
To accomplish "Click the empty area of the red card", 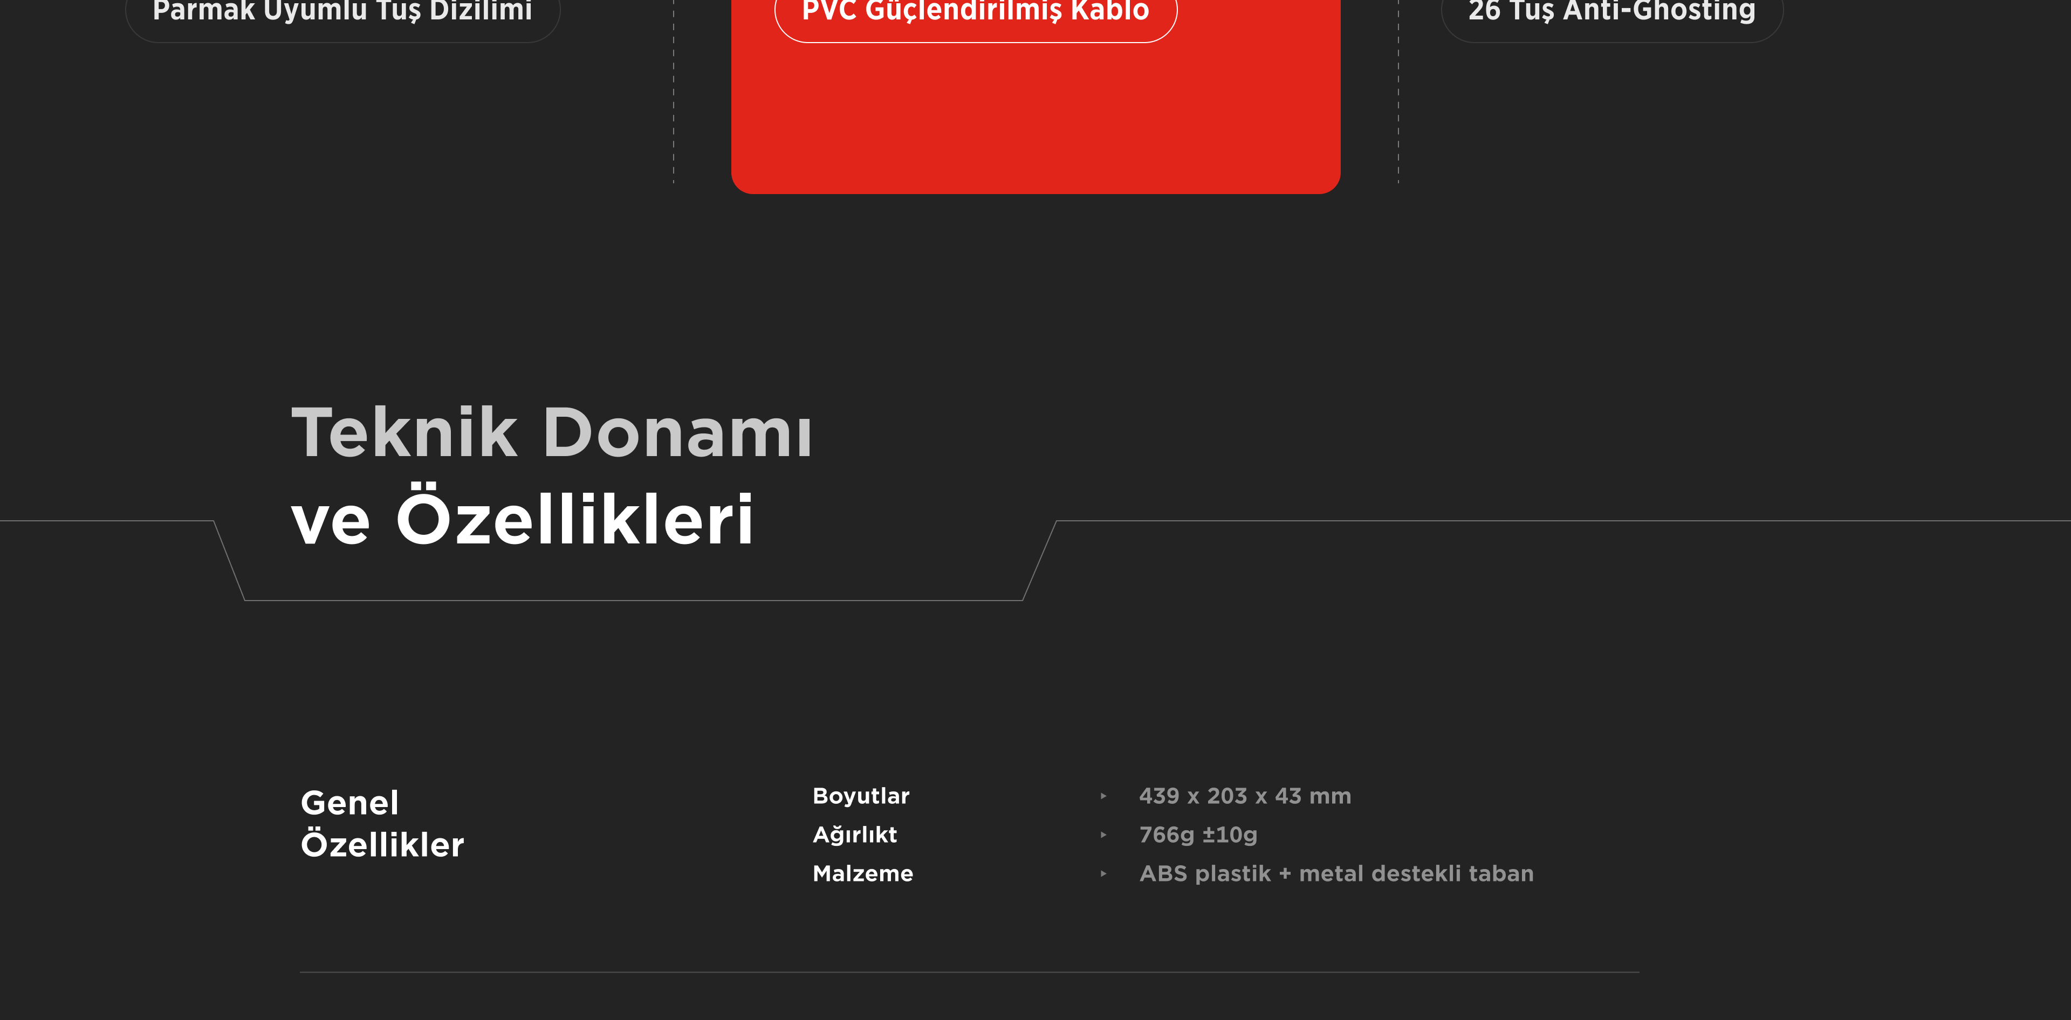I will coord(1035,121).
